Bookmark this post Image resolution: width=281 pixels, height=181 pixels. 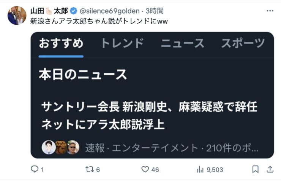[x=256, y=169]
